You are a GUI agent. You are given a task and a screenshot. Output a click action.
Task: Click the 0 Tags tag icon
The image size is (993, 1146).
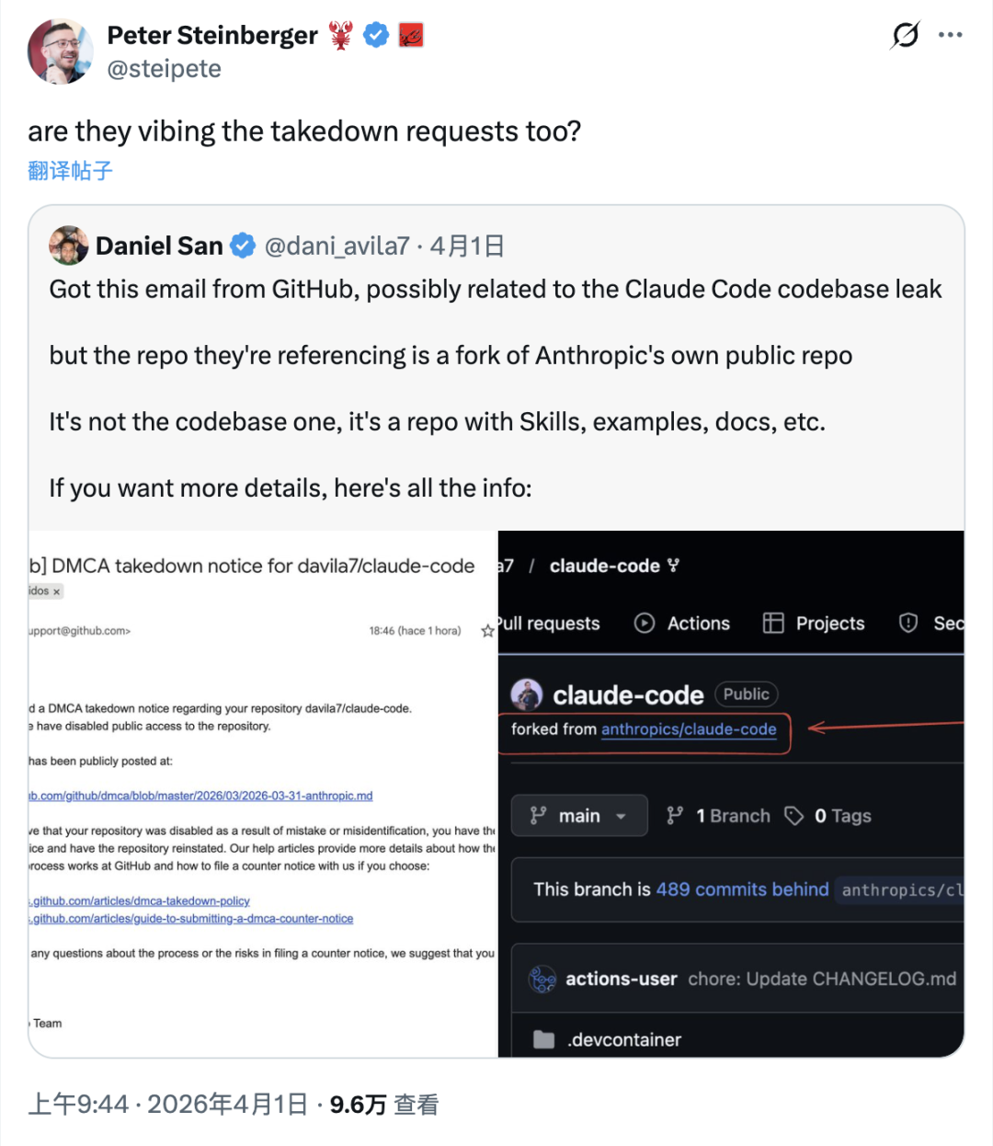pyautogui.click(x=793, y=816)
